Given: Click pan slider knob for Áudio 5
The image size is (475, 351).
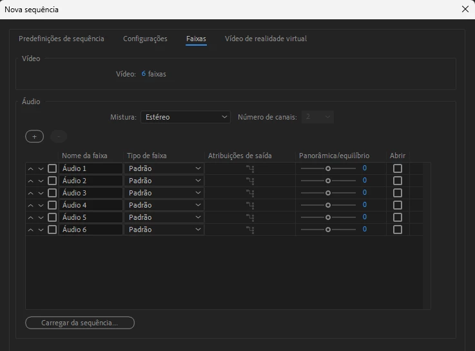Looking at the screenshot, I should (328, 217).
